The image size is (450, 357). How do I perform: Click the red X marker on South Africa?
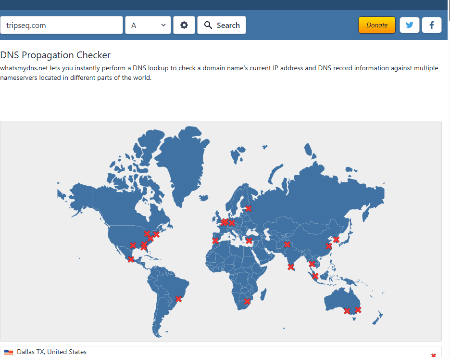click(x=247, y=302)
